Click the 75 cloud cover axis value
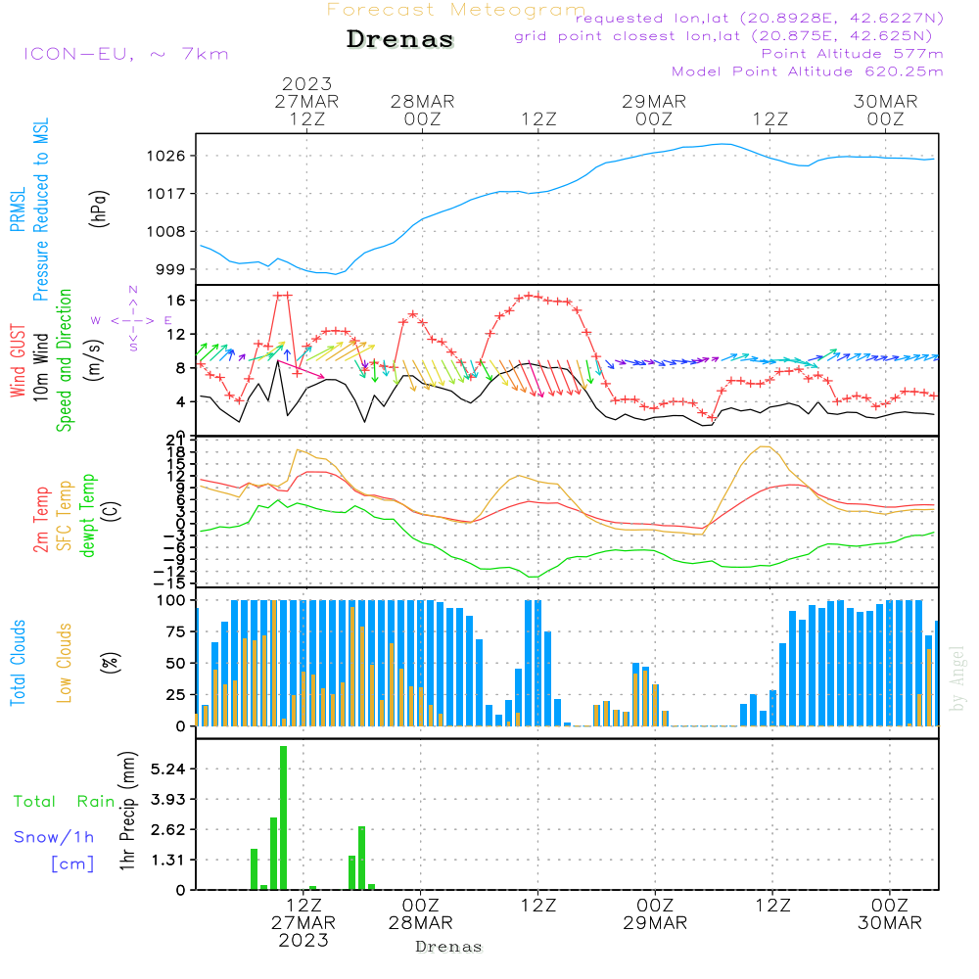Image resolution: width=979 pixels, height=979 pixels. click(x=176, y=631)
